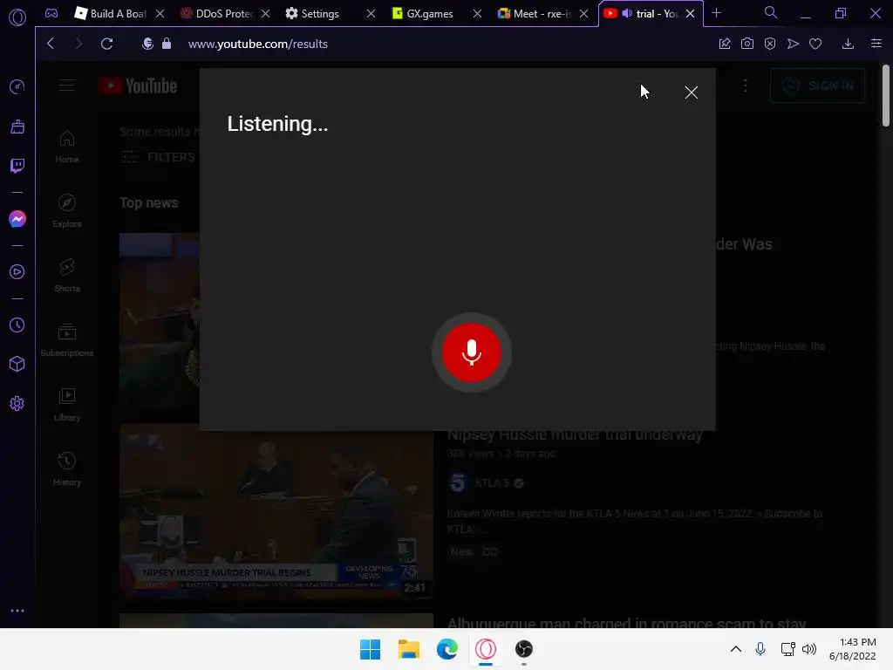Viewport: 893px width, 670px height.
Task: Open OBS Studio from taskbar
Action: (524, 649)
